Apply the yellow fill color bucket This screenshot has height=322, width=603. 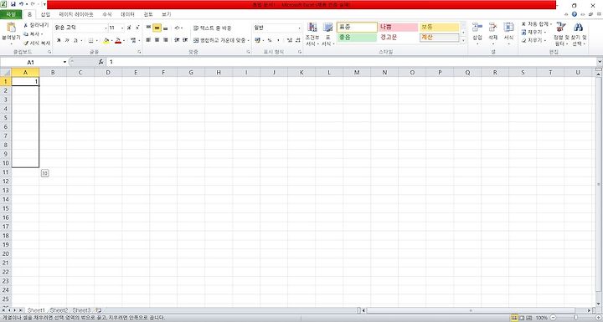(106, 40)
